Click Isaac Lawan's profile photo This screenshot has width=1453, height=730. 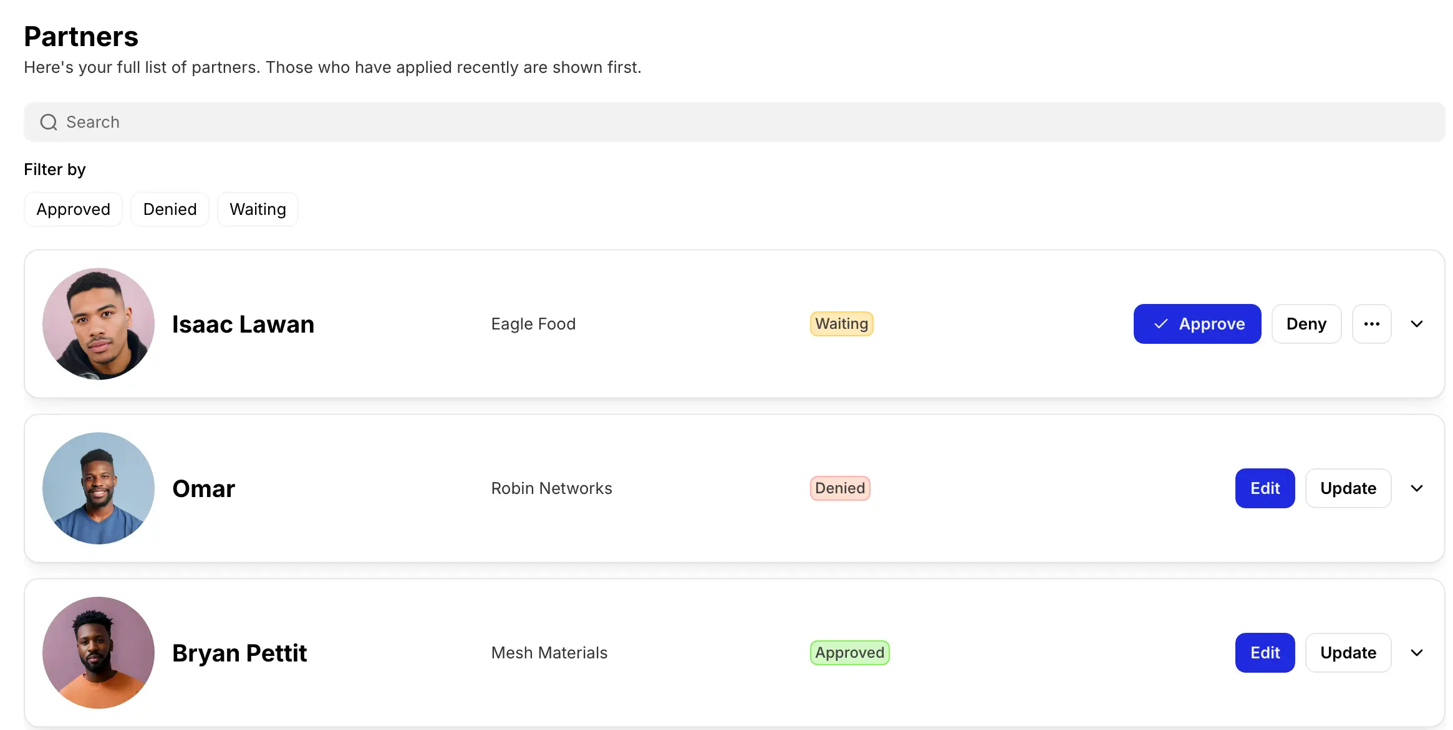pyautogui.click(x=99, y=324)
